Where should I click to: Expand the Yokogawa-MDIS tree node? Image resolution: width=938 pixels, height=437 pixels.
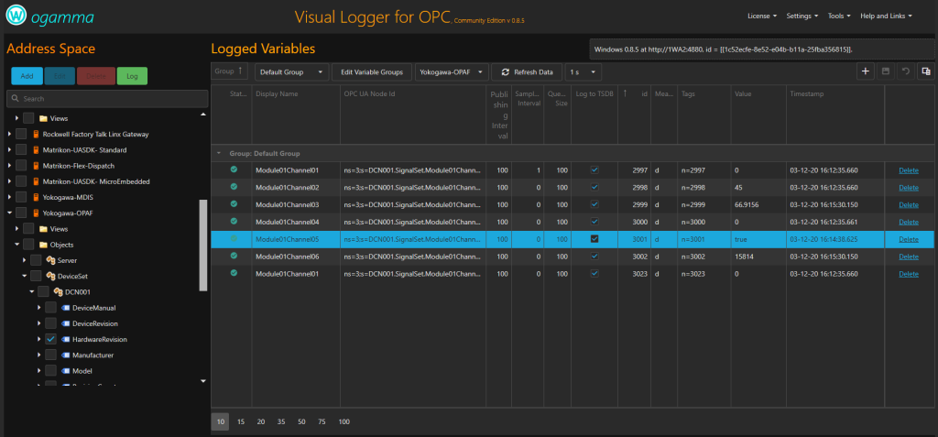click(x=9, y=197)
